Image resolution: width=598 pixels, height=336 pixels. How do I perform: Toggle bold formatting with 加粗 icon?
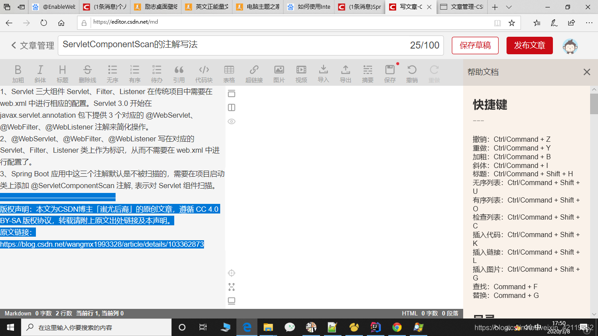click(18, 72)
